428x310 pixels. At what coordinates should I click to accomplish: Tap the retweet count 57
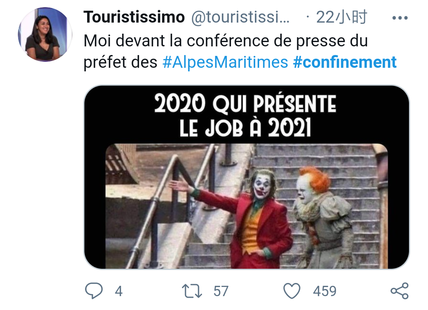(221, 291)
